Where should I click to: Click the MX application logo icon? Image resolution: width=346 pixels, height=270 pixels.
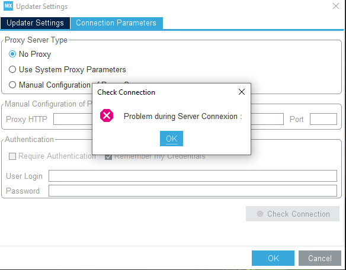(8, 6)
